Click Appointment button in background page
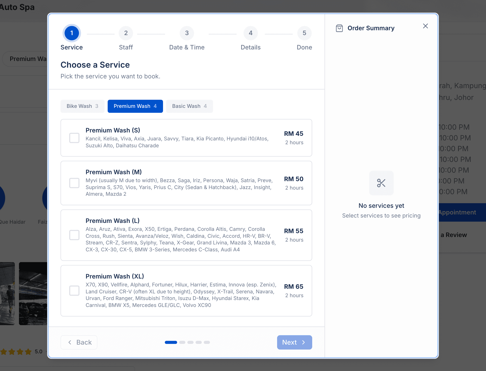The width and height of the screenshot is (486, 371). [462, 212]
